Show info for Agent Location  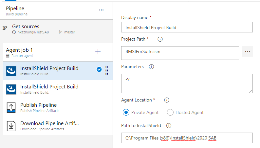click(166, 100)
